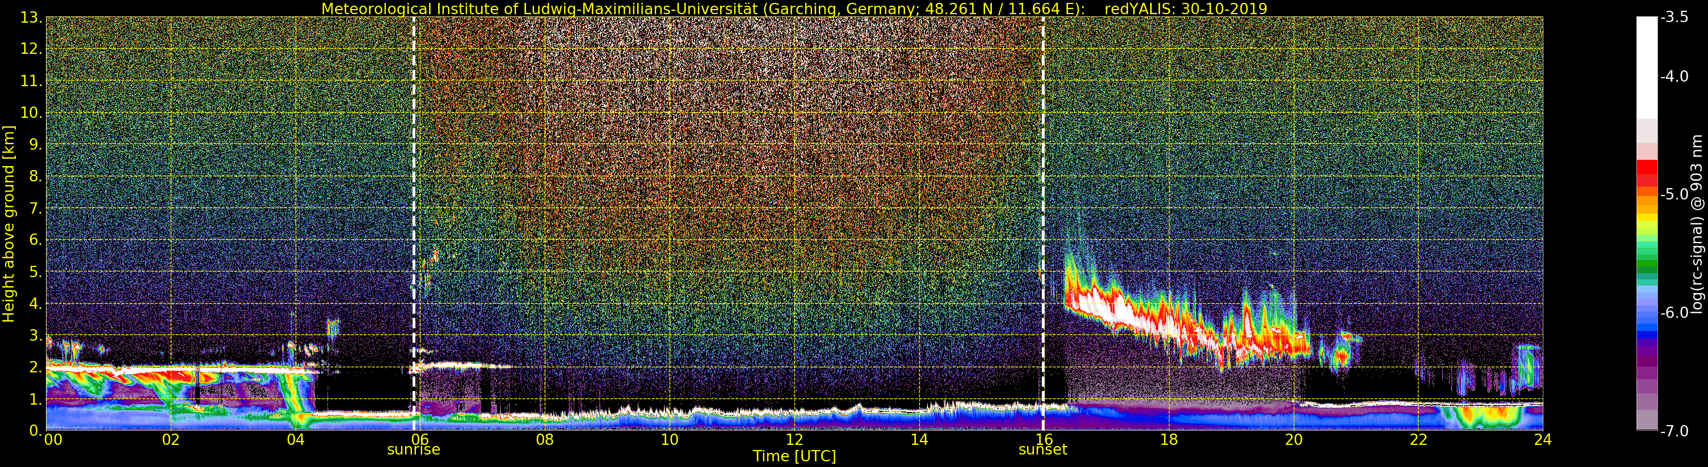The height and width of the screenshot is (467, 1708).
Task: Click the '04' time tick label
Action: pos(295,439)
